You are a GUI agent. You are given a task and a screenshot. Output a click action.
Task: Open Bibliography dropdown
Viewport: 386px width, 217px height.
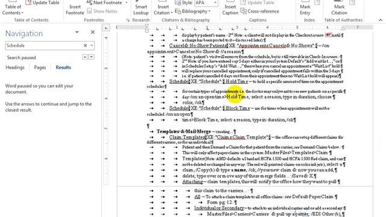pos(192,11)
